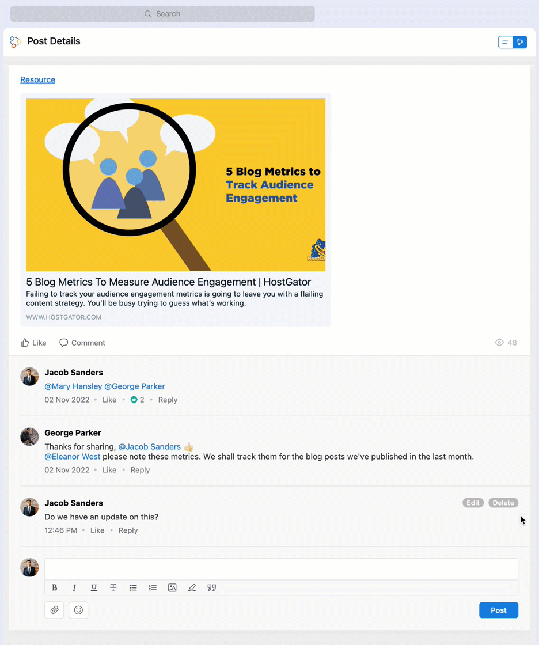Image resolution: width=539 pixels, height=645 pixels.
Task: Delete the "Do we have an update" comment
Action: coord(503,503)
